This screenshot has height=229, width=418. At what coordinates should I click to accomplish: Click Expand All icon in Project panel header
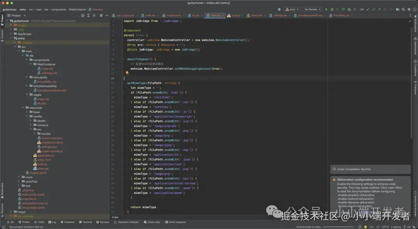click(89, 15)
